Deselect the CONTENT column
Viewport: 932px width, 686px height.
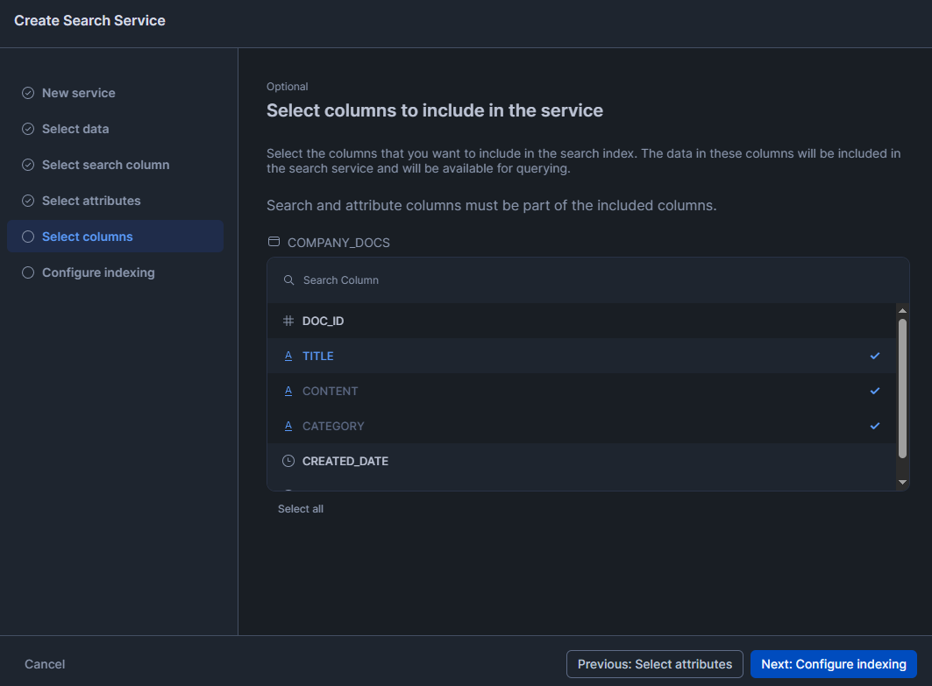point(874,391)
